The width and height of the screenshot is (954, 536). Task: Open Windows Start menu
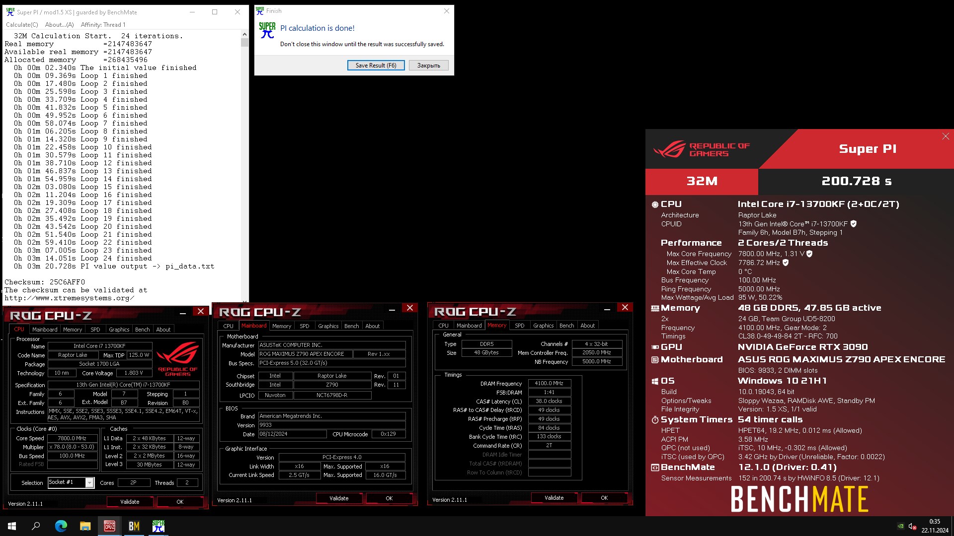(12, 526)
